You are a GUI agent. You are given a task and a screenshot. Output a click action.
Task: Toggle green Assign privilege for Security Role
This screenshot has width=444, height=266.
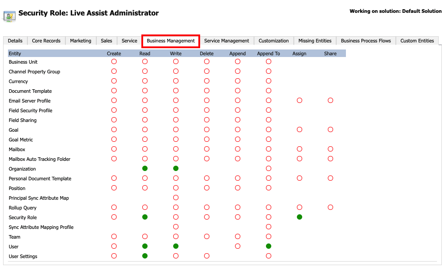pos(300,217)
